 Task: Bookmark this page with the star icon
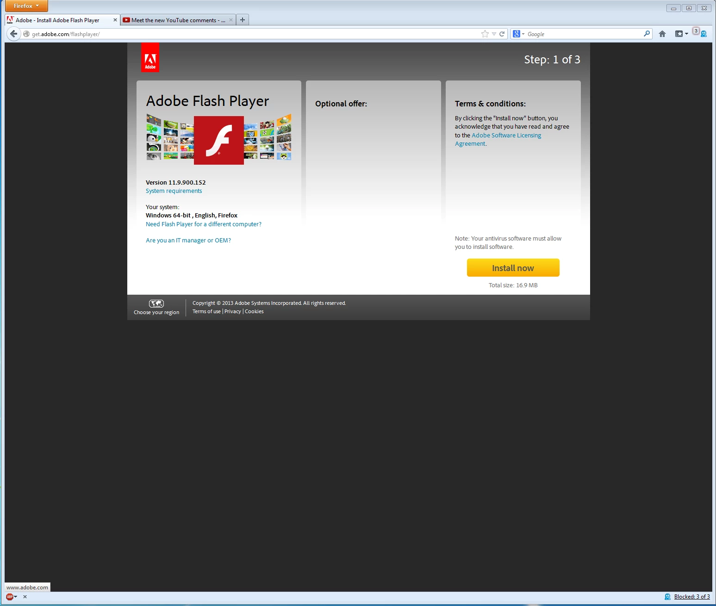[x=485, y=34]
